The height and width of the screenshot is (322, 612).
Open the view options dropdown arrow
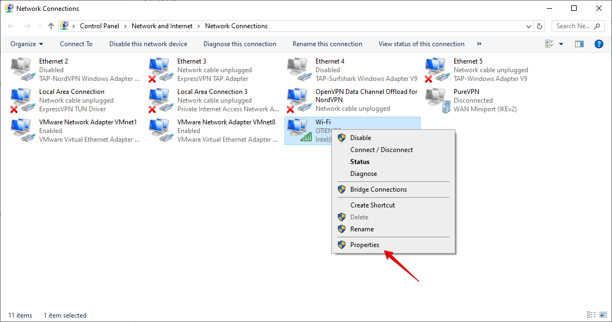(x=561, y=44)
